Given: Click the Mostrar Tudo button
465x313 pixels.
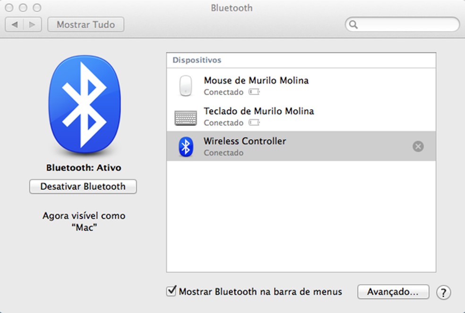Looking at the screenshot, I should click(x=86, y=24).
